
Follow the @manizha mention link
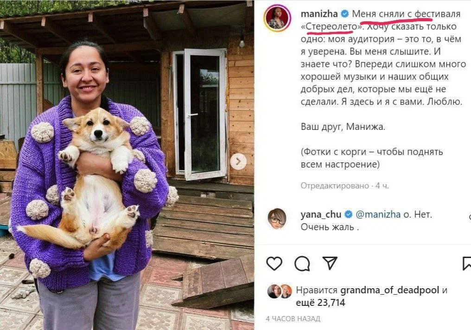tap(378, 214)
